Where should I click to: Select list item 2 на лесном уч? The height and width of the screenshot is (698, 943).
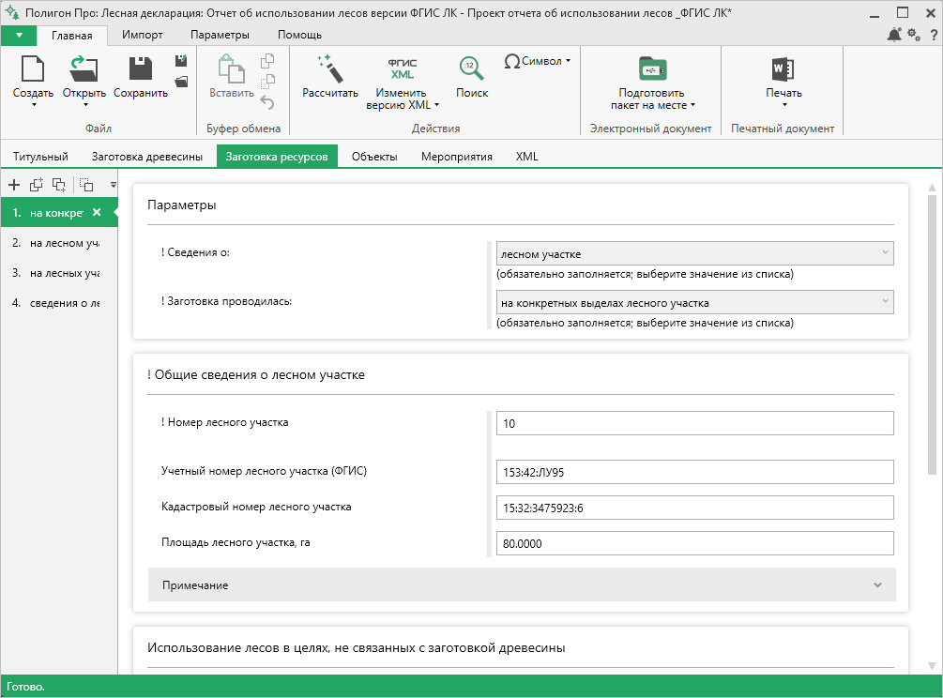(59, 243)
